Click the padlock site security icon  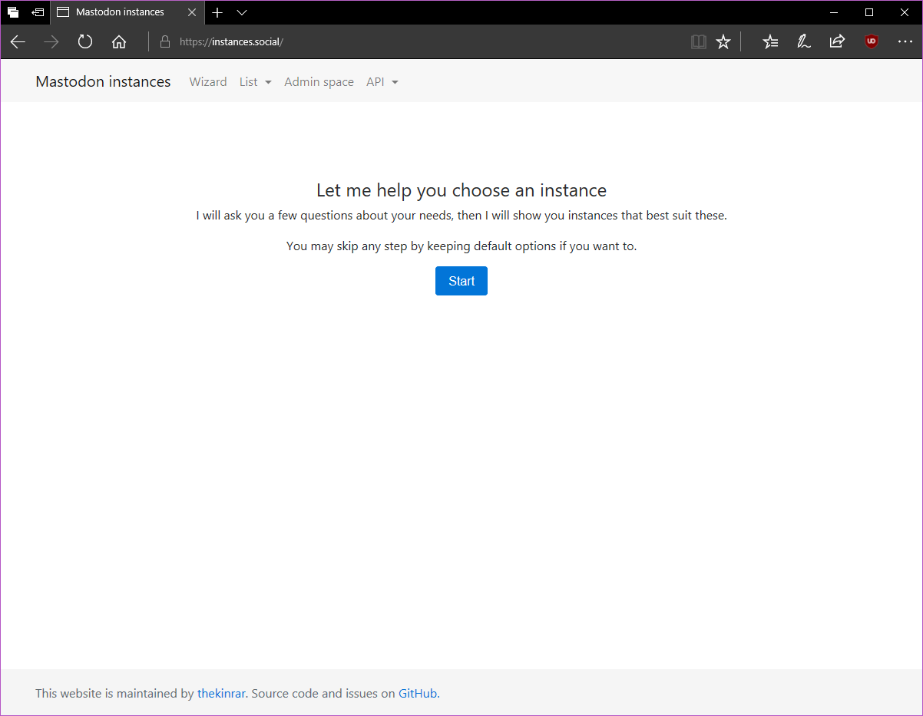click(x=164, y=42)
